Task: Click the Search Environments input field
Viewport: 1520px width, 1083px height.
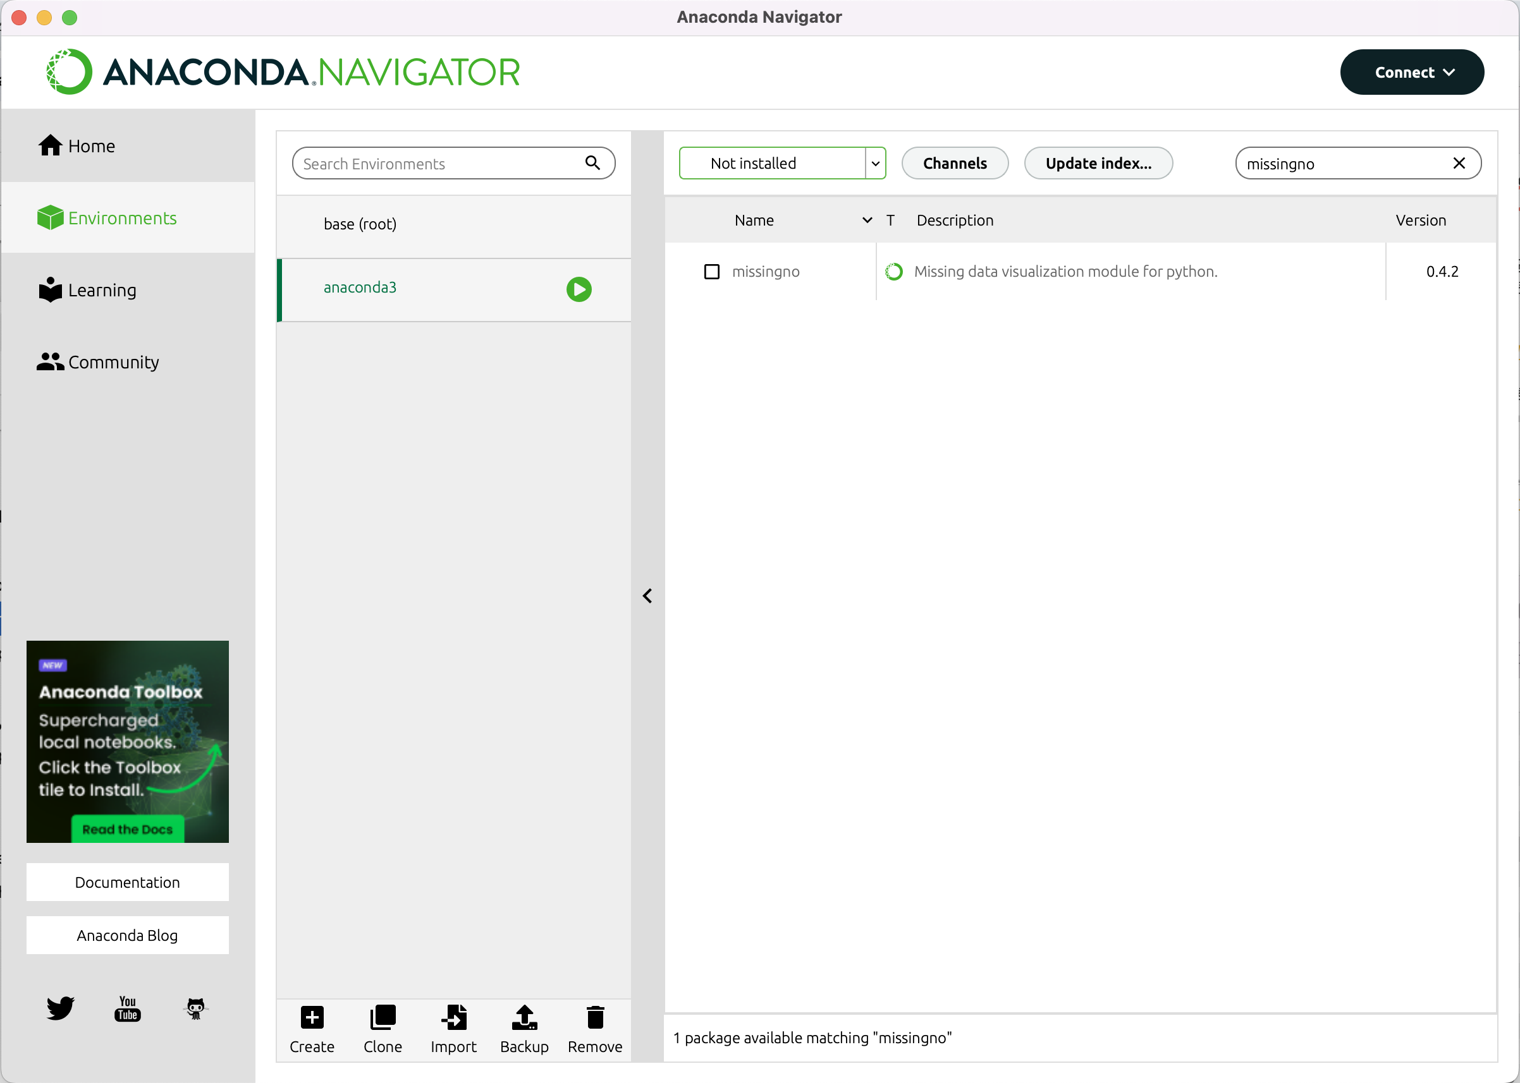Action: pos(441,164)
